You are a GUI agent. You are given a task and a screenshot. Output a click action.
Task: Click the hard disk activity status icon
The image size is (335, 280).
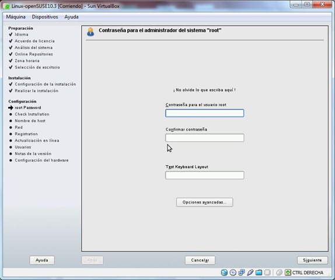pyautogui.click(x=224, y=272)
